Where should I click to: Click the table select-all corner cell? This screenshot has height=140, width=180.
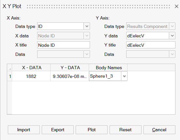click(10, 68)
